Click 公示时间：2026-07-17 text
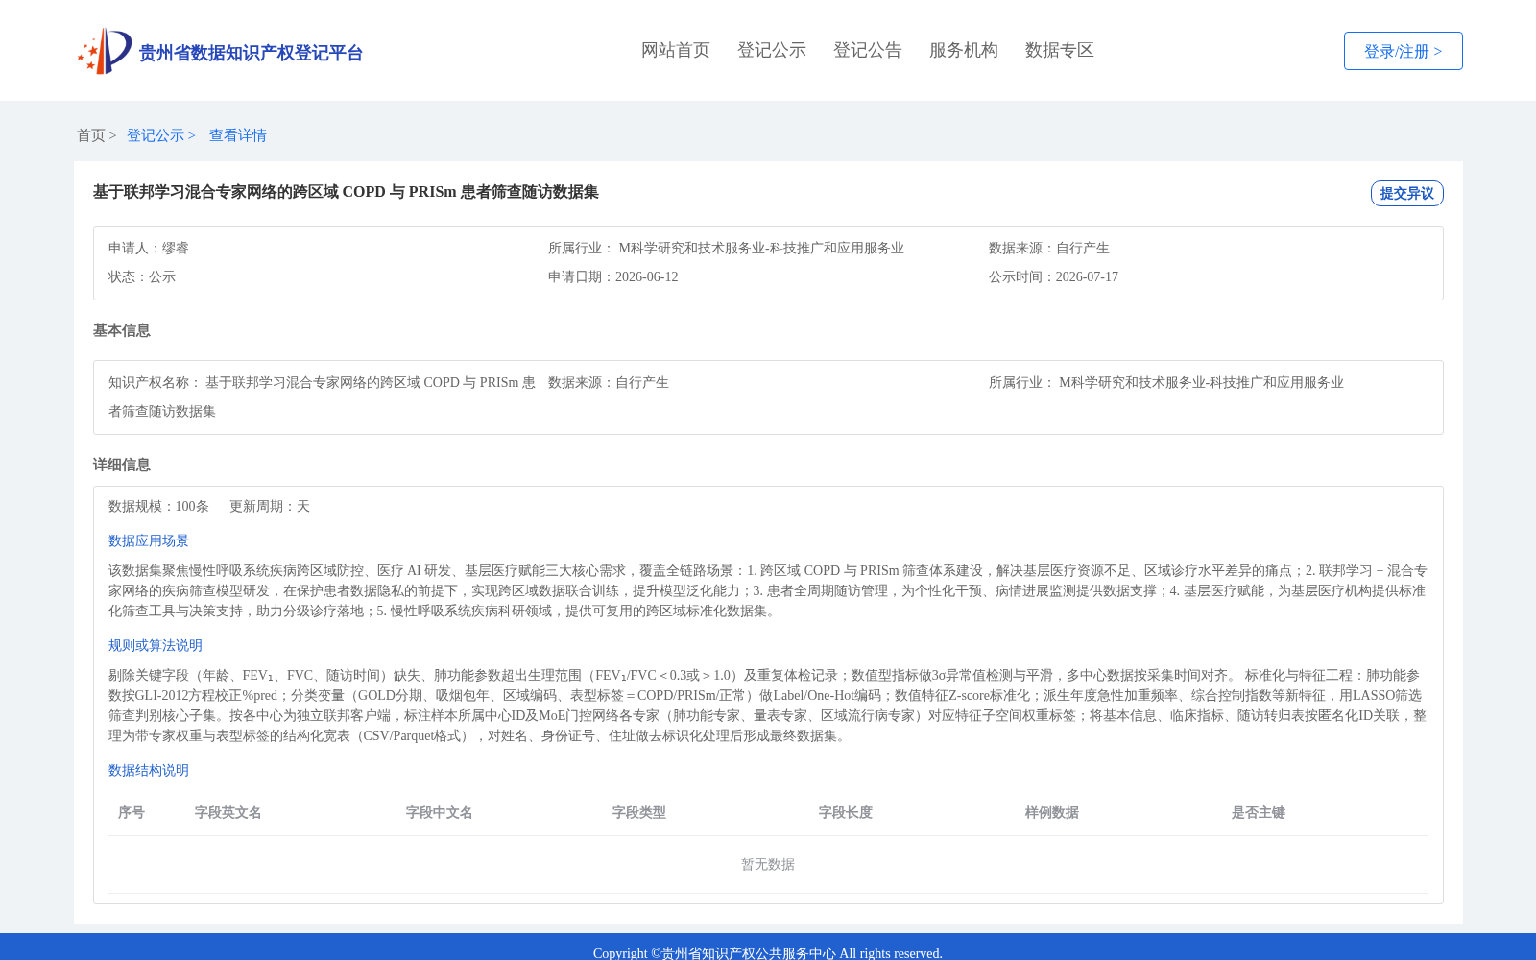Viewport: 1536px width, 960px height. 1053,276
